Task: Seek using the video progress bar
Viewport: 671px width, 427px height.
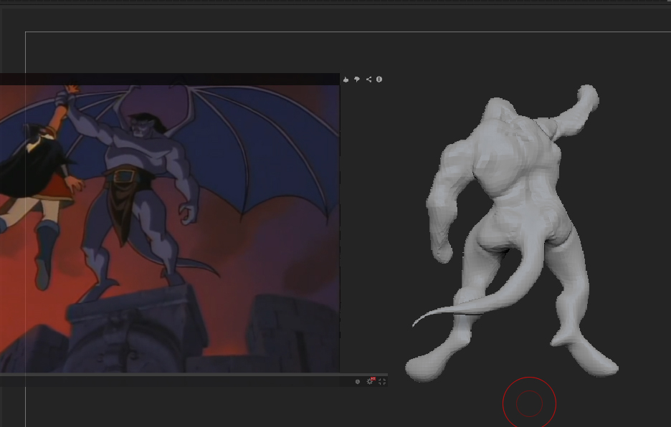Action: pos(194,375)
